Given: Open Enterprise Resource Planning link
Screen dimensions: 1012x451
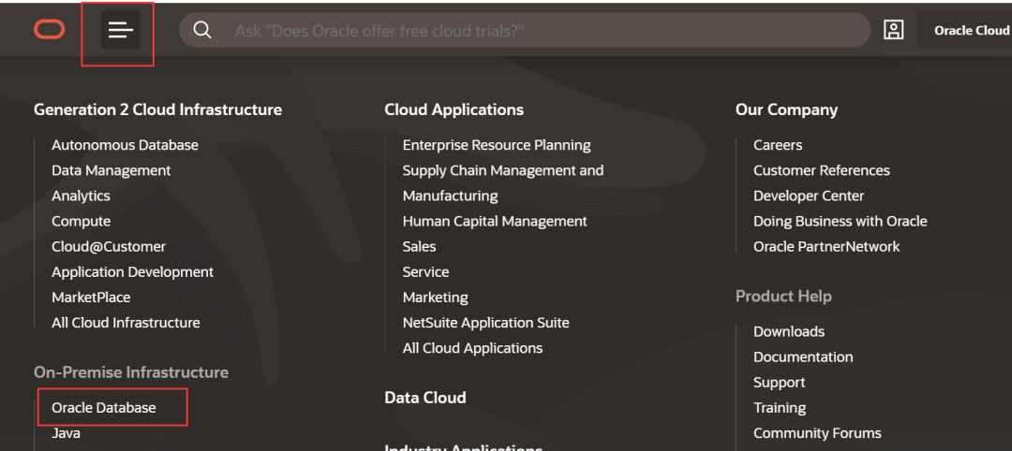Looking at the screenshot, I should [x=497, y=145].
